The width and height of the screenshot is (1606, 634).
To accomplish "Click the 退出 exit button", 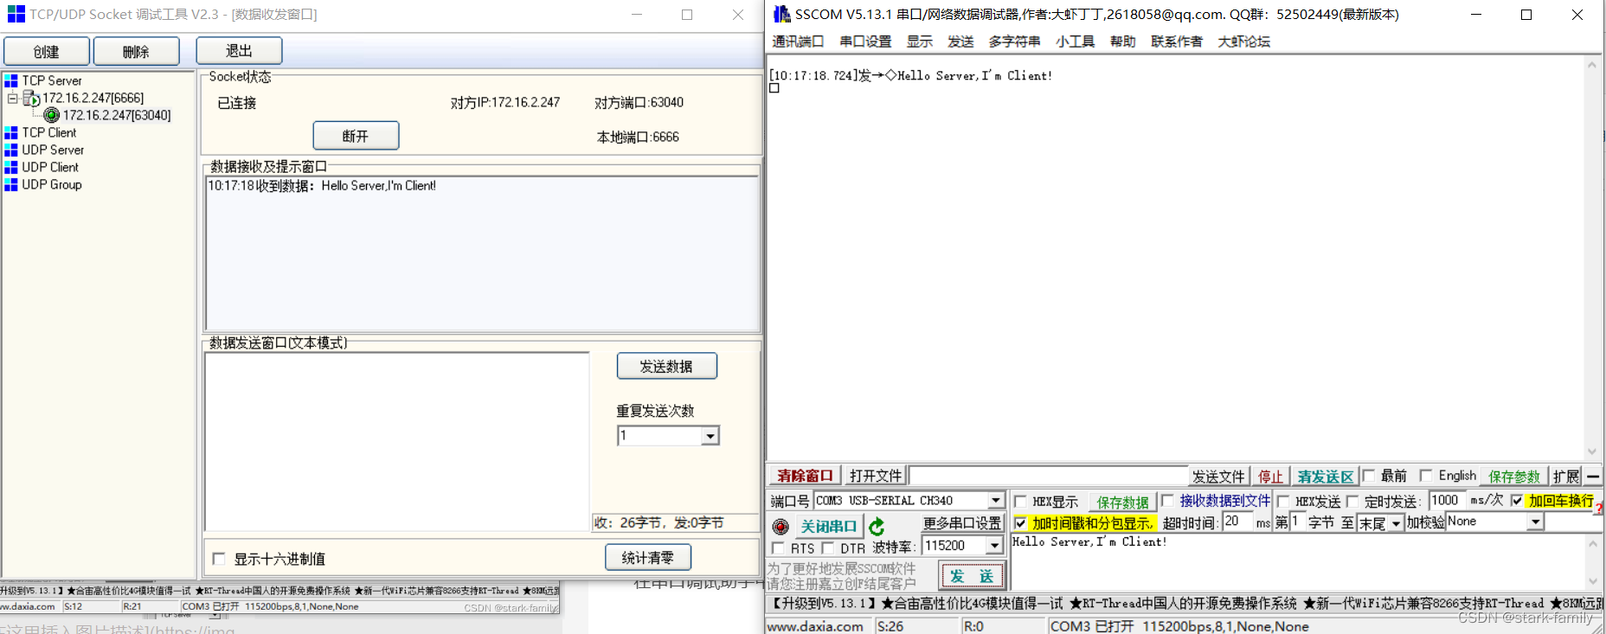I will [x=239, y=51].
